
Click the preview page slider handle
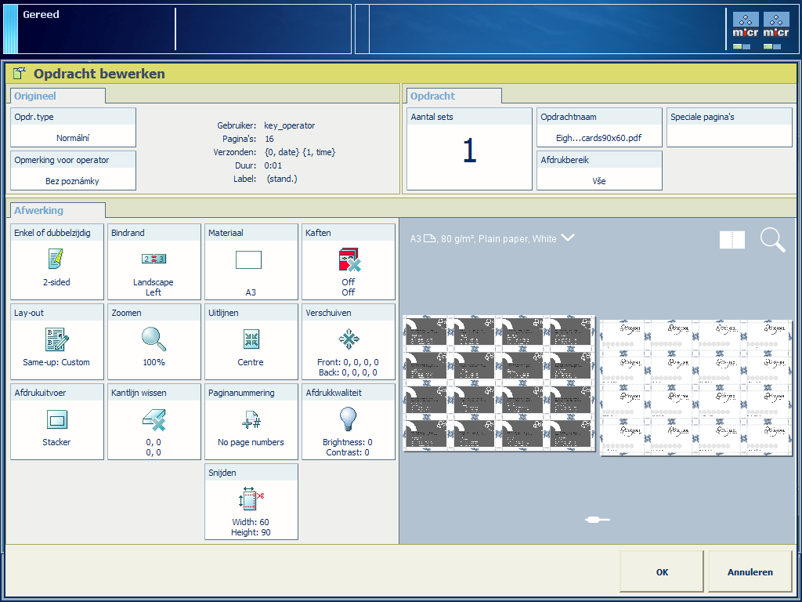pos(598,519)
